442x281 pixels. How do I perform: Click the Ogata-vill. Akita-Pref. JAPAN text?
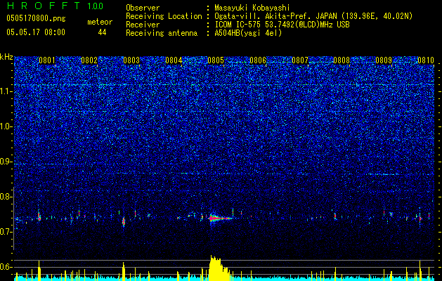pos(275,16)
